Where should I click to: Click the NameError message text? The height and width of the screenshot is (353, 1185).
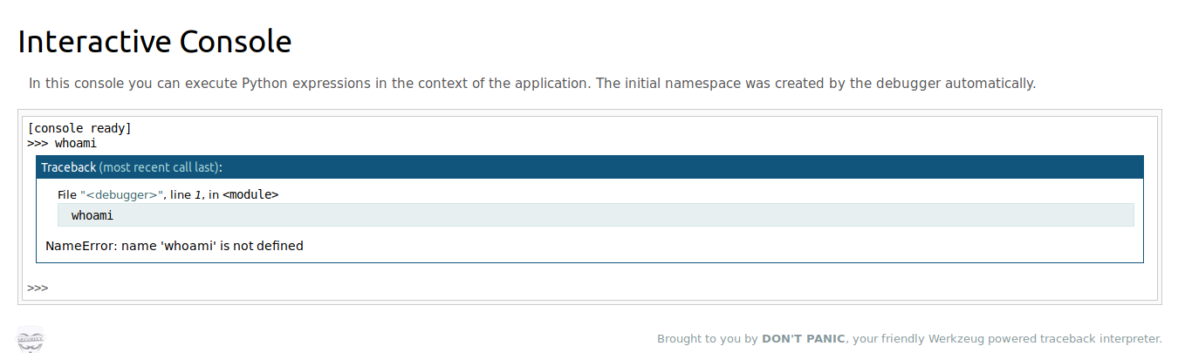point(175,246)
